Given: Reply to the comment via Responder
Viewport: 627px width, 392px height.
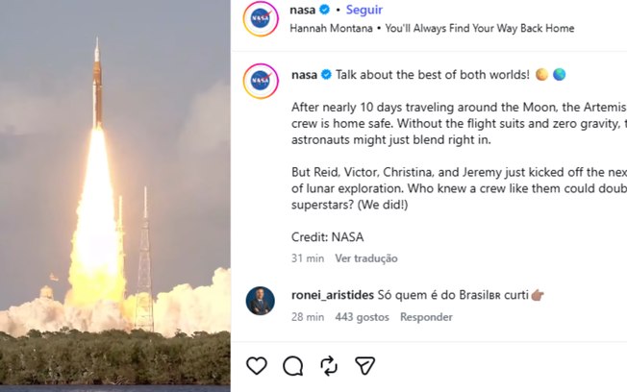Looking at the screenshot, I should tap(426, 317).
